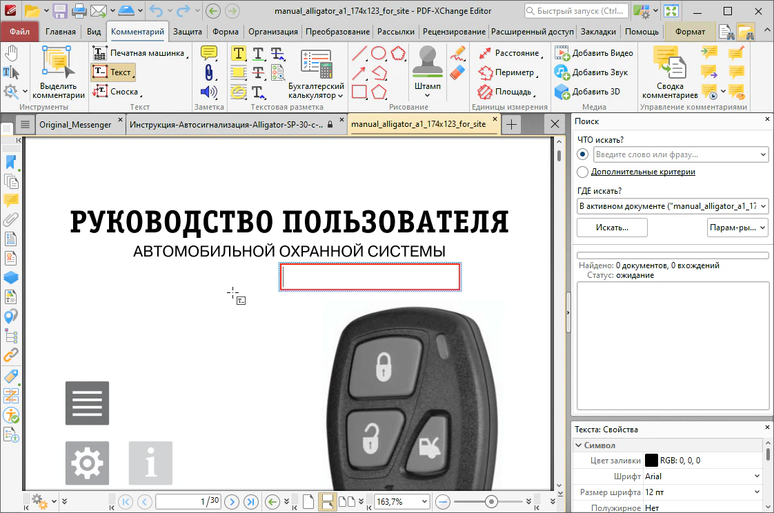Image resolution: width=774 pixels, height=513 pixels.
Task: Enable single page layout view
Action: [310, 501]
